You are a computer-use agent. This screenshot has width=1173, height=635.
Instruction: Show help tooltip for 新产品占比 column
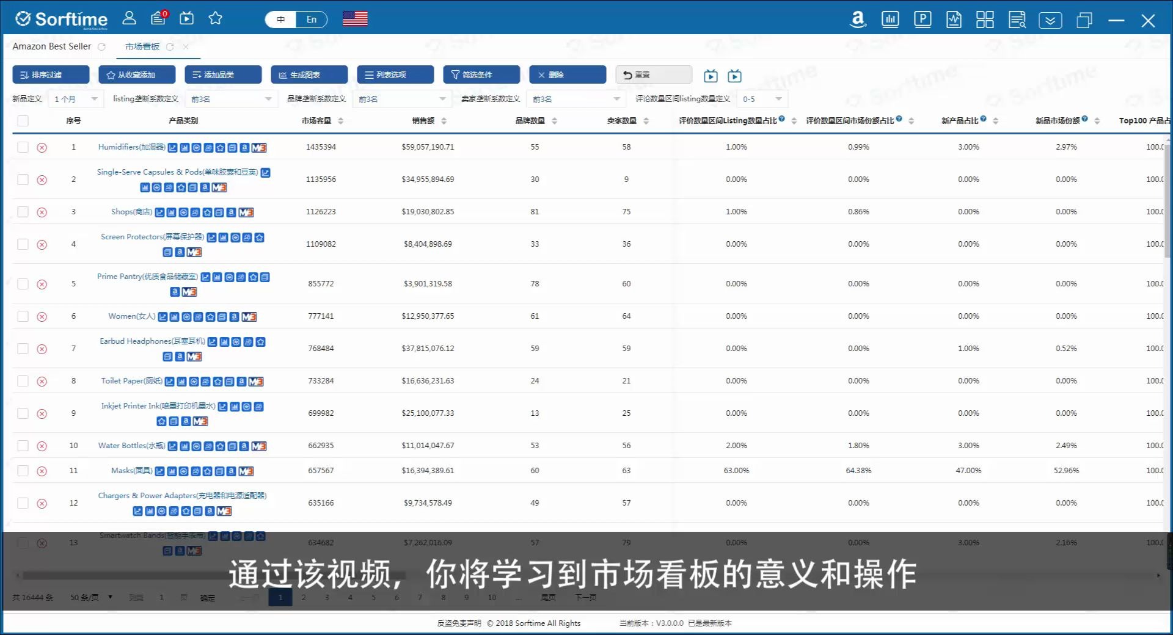pos(983,118)
